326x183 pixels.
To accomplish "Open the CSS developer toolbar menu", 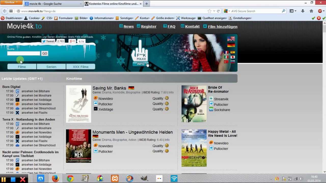I will pos(47,18).
